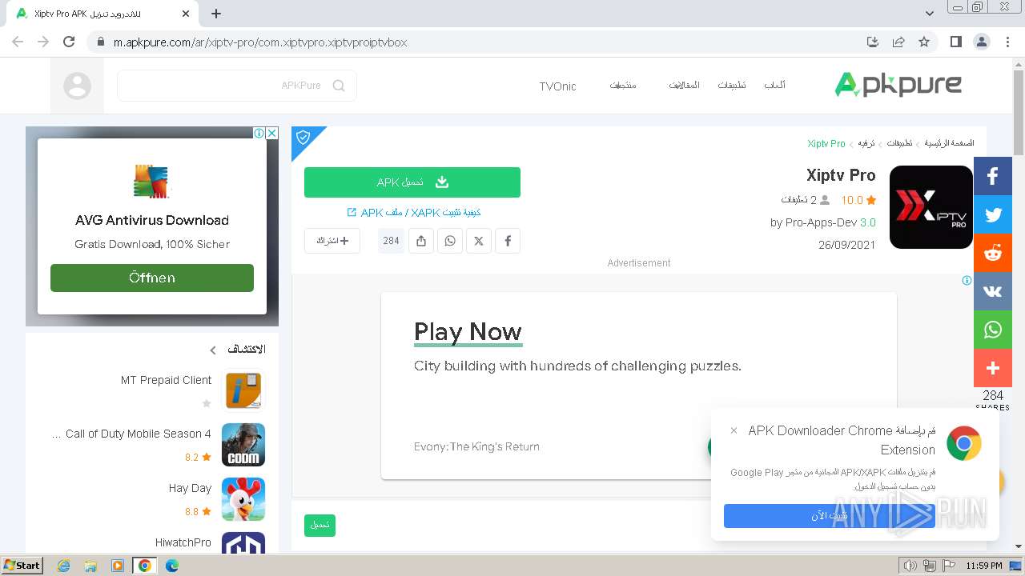Screen dimensions: 1025x576
Task: Open Hay Day app entry
Action: 152,499
